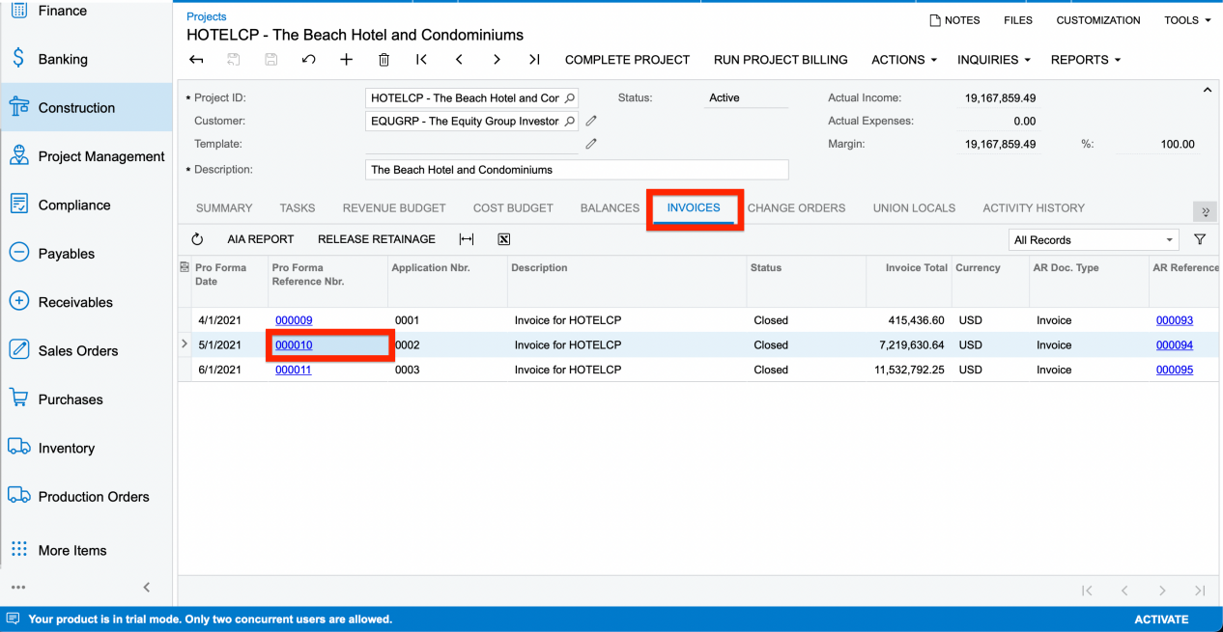Screen dimensions: 1223x632
Task: Switch to the Cost Budget tab
Action: [x=513, y=207]
